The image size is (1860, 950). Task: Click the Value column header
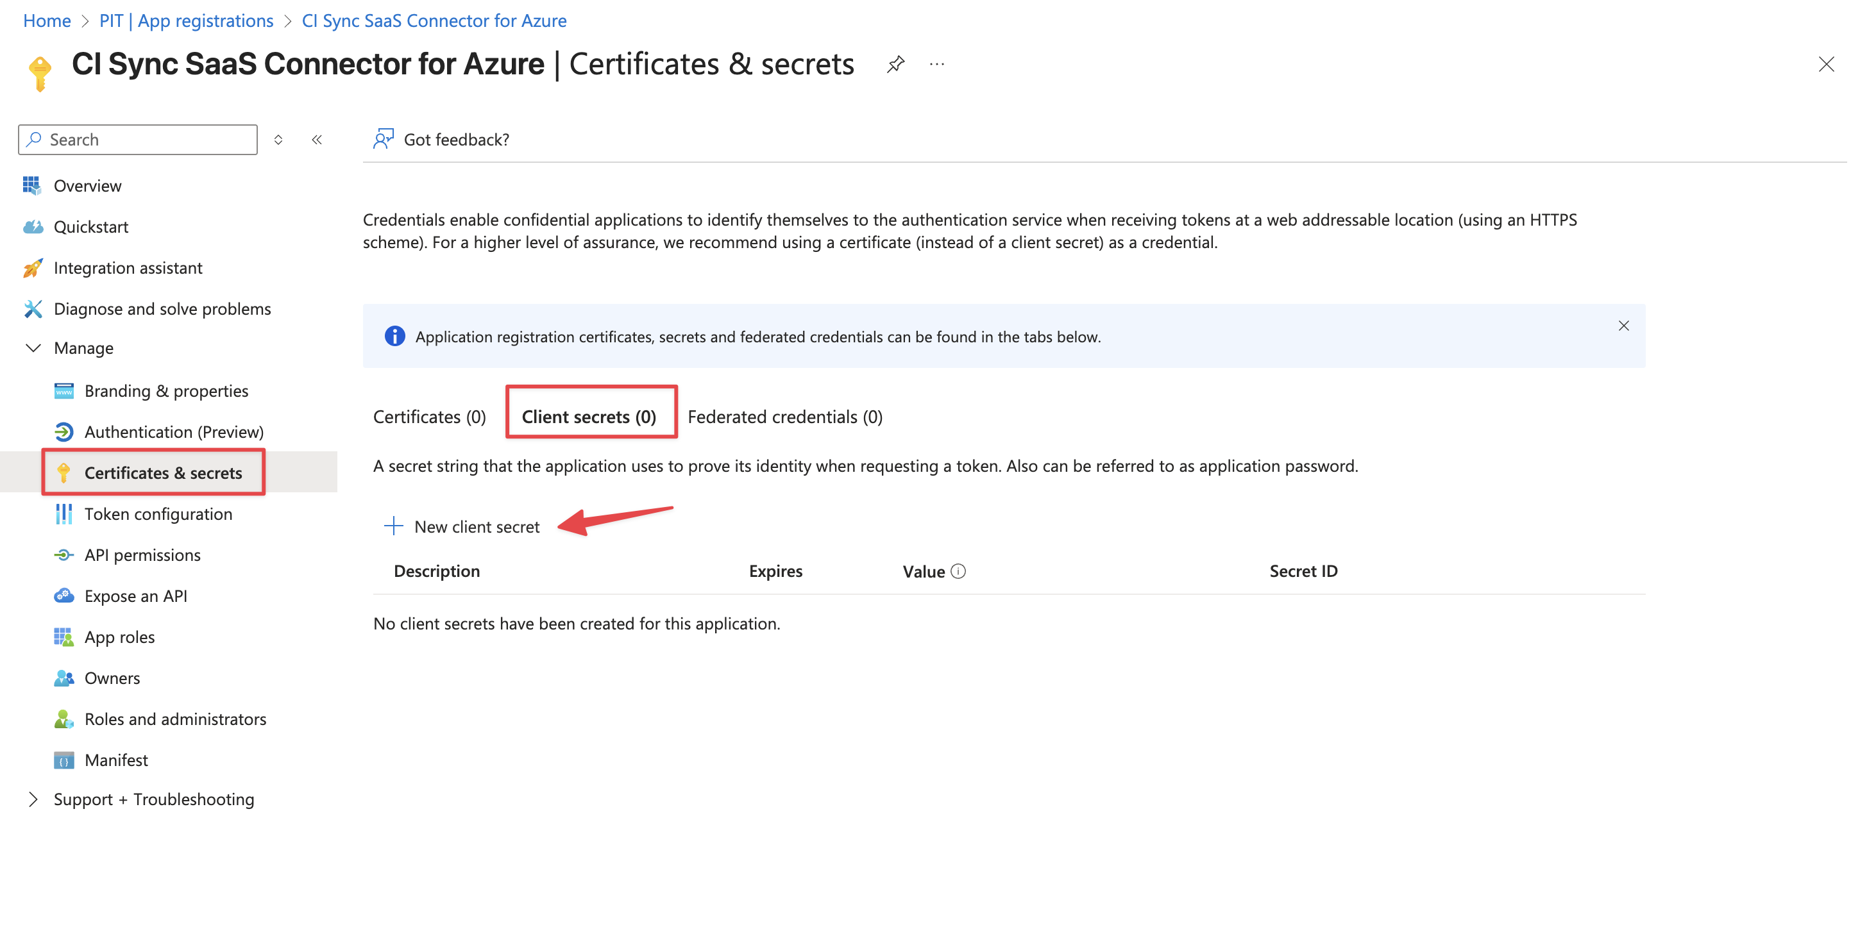pos(924,571)
